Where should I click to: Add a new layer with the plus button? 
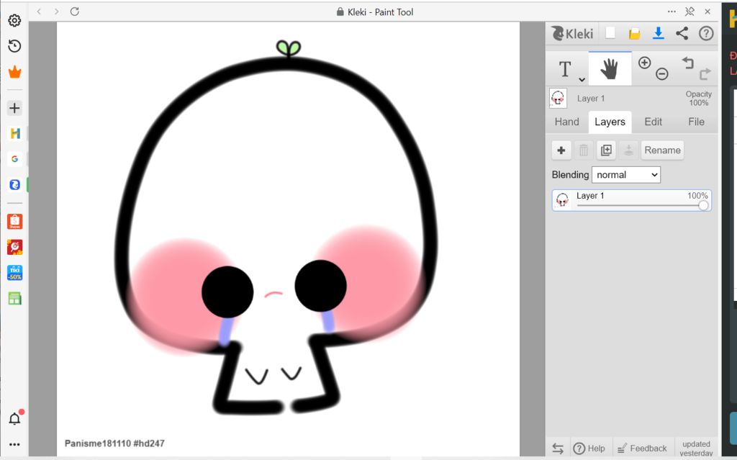(x=561, y=150)
